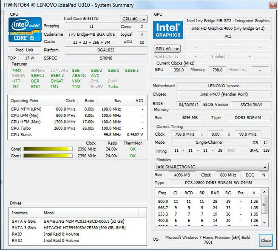Open the GPU #0 selector dropdown
The image size is (278, 250).
pos(167,49)
